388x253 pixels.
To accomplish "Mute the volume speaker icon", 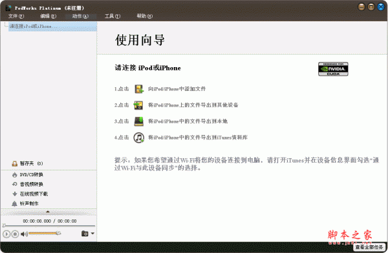I will (x=24, y=234).
